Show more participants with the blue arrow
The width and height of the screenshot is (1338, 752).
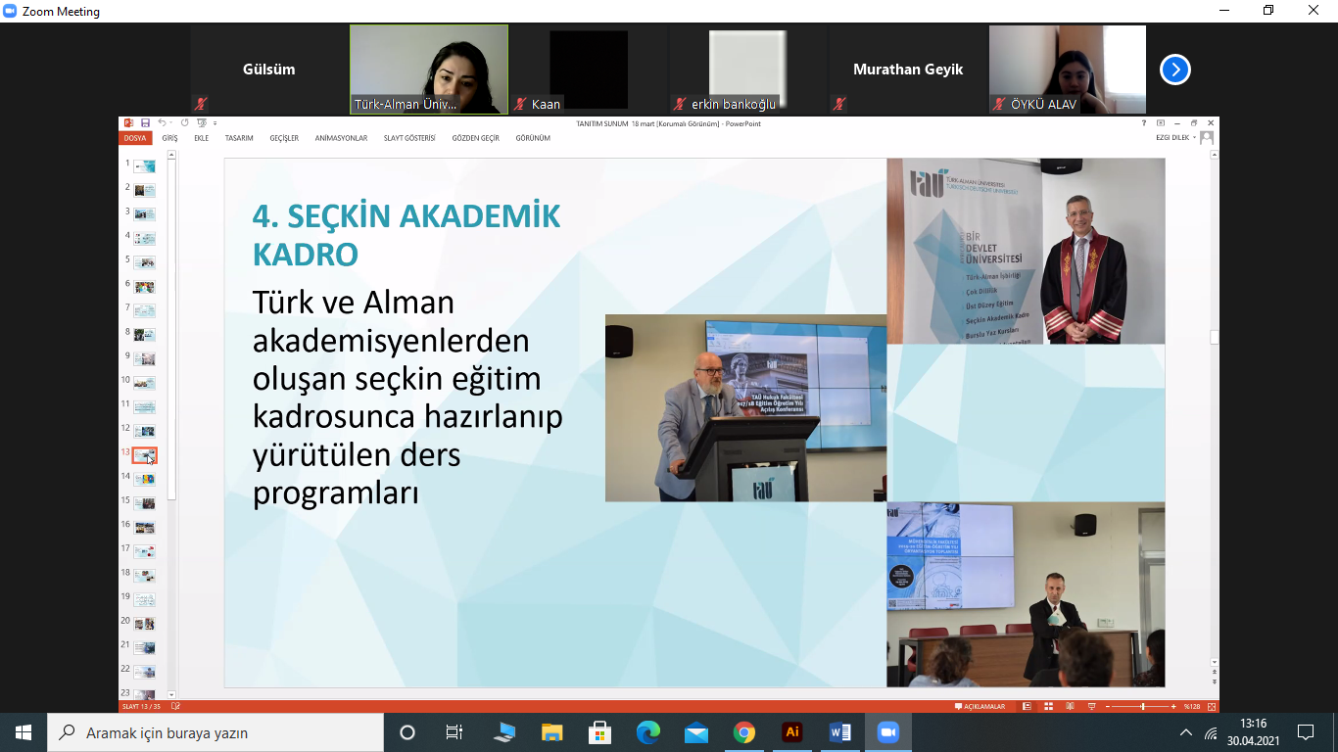1175,70
